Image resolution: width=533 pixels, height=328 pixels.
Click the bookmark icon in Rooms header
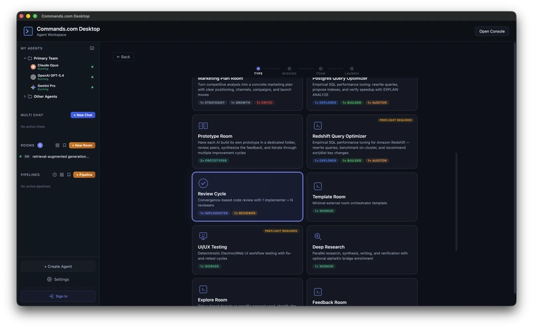pyautogui.click(x=65, y=145)
